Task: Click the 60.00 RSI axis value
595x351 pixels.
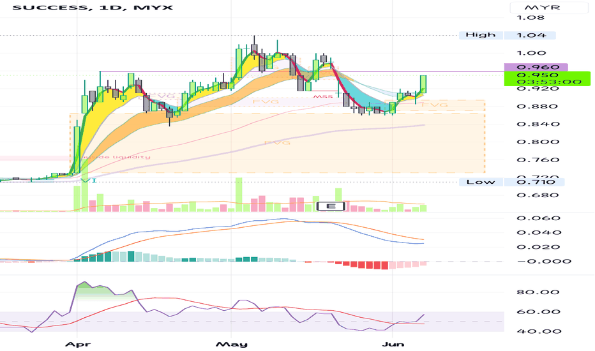Action: (x=539, y=312)
